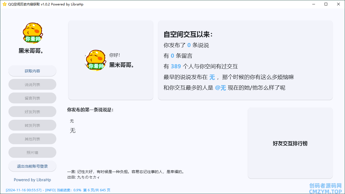Open the 说说列表 section
345x194 pixels.
click(x=32, y=85)
